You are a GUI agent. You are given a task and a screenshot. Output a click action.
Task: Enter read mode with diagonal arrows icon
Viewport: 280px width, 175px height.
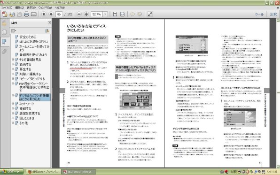coord(150,14)
